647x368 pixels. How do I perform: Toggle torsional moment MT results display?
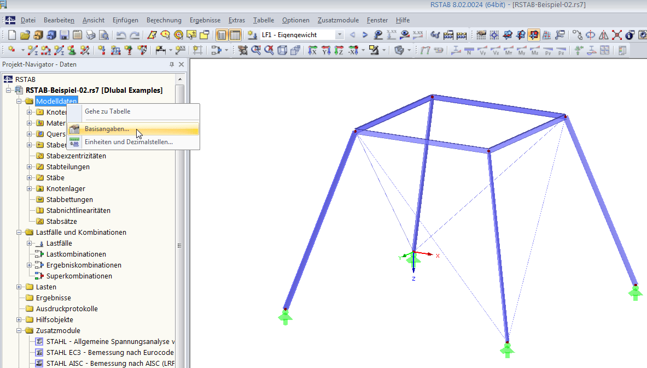point(509,50)
